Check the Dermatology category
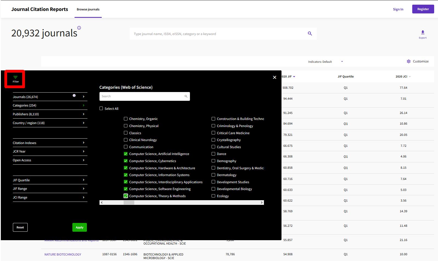The height and width of the screenshot is (261, 438). [x=213, y=175]
